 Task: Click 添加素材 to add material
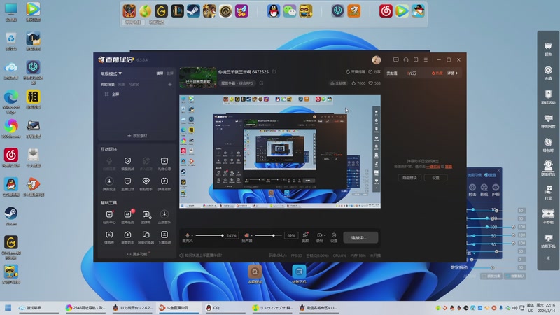[137, 136]
